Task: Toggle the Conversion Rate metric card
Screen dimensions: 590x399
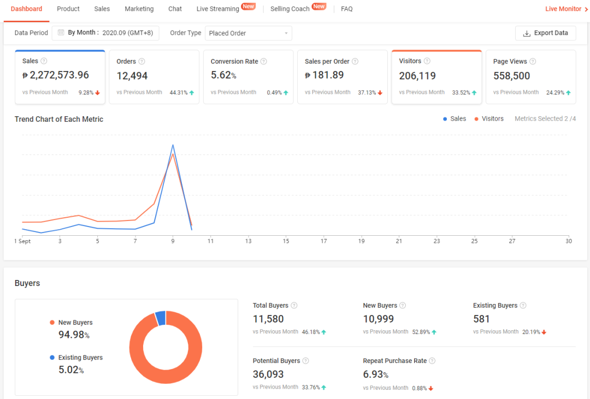Action: click(x=249, y=77)
